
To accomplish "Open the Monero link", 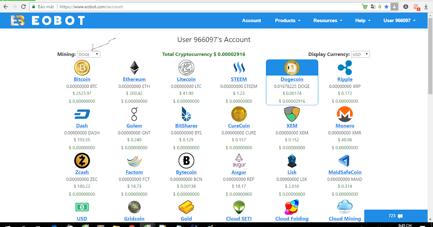I will pos(345,126).
